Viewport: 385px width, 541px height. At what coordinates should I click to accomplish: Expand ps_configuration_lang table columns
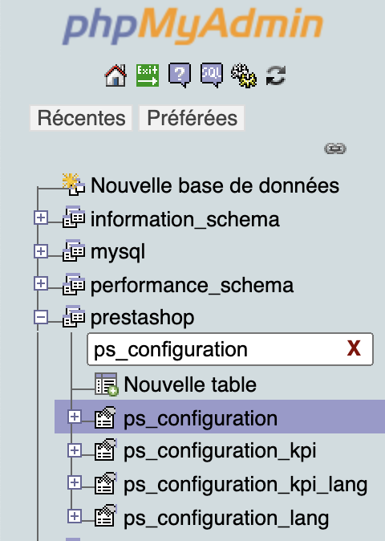tap(75, 516)
